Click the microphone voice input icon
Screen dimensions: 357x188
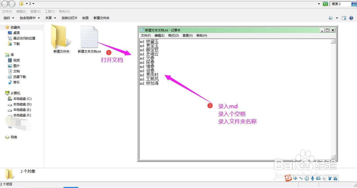[312, 178]
